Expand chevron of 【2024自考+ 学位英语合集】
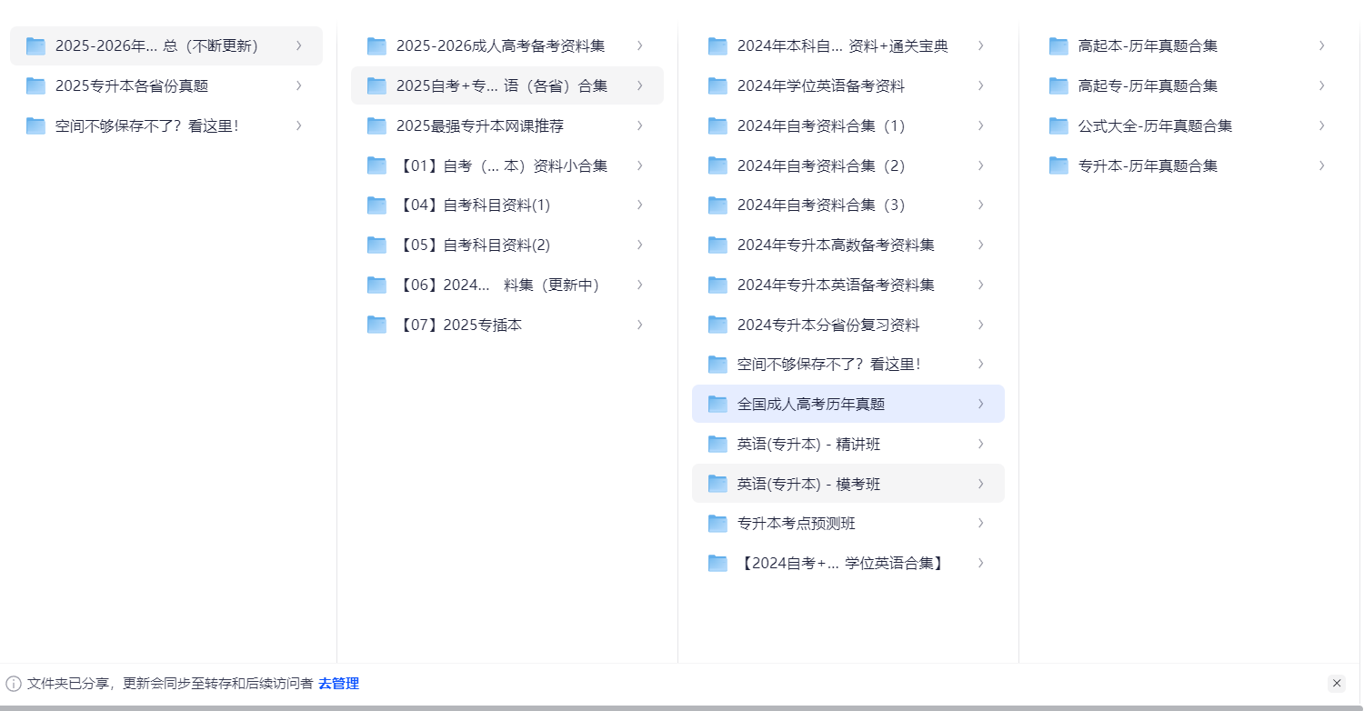The width and height of the screenshot is (1364, 711). click(980, 563)
